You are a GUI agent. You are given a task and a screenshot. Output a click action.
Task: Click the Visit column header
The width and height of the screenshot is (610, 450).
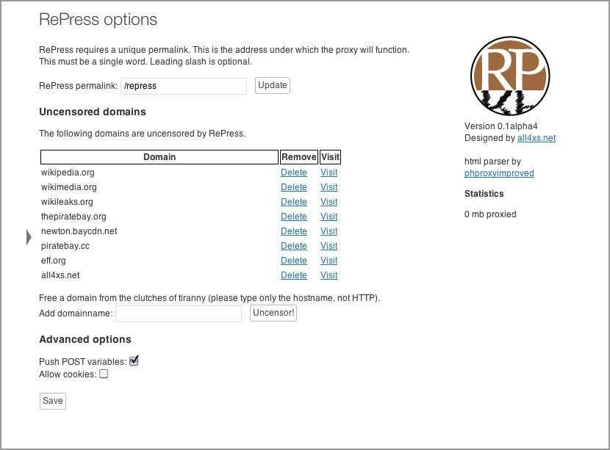(330, 157)
